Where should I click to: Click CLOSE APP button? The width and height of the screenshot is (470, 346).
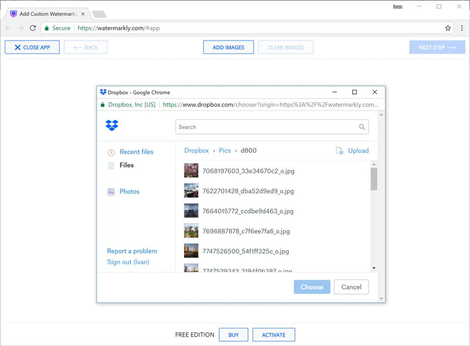32,48
